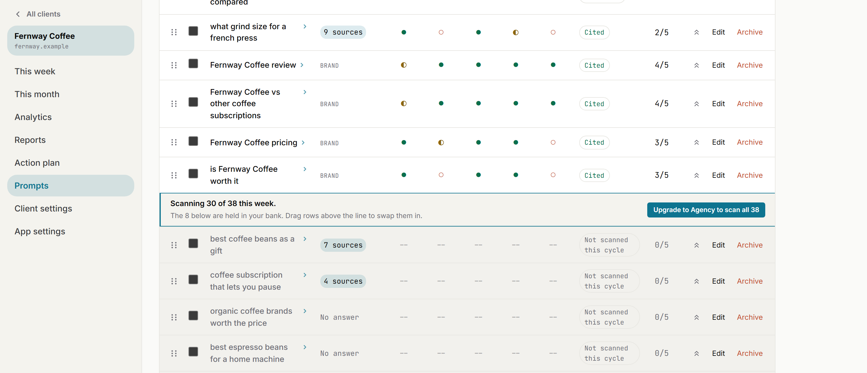
Task: Open 7 sources badge for coffee gift prompt
Action: point(343,245)
